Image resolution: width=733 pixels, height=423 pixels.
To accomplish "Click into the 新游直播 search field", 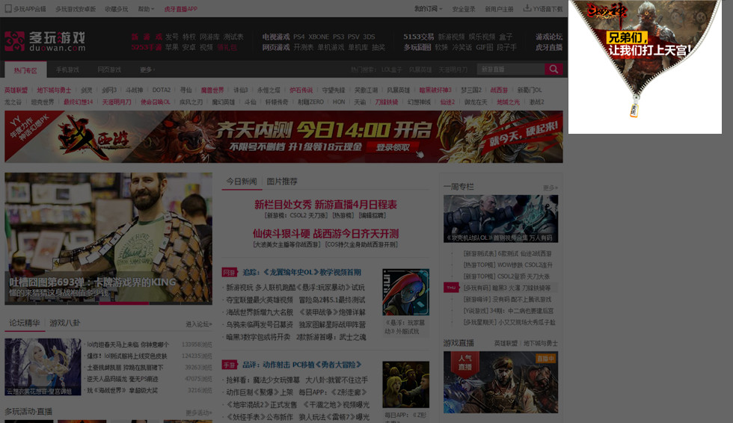I will point(510,69).
